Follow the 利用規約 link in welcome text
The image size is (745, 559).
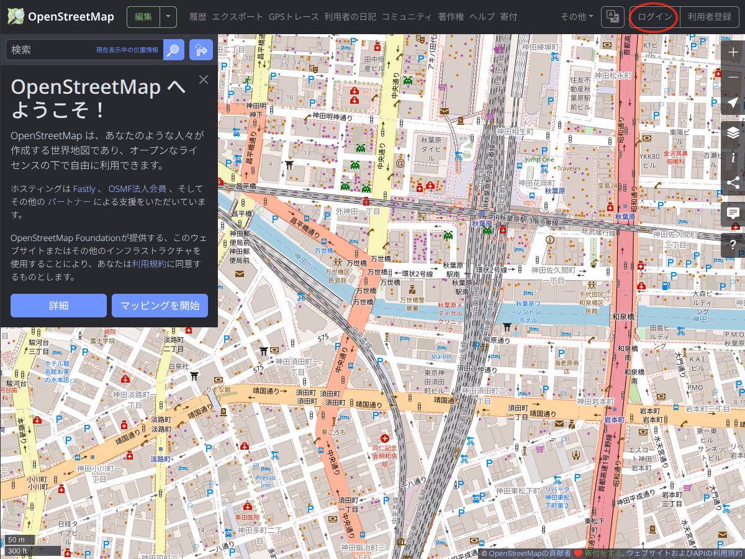149,263
